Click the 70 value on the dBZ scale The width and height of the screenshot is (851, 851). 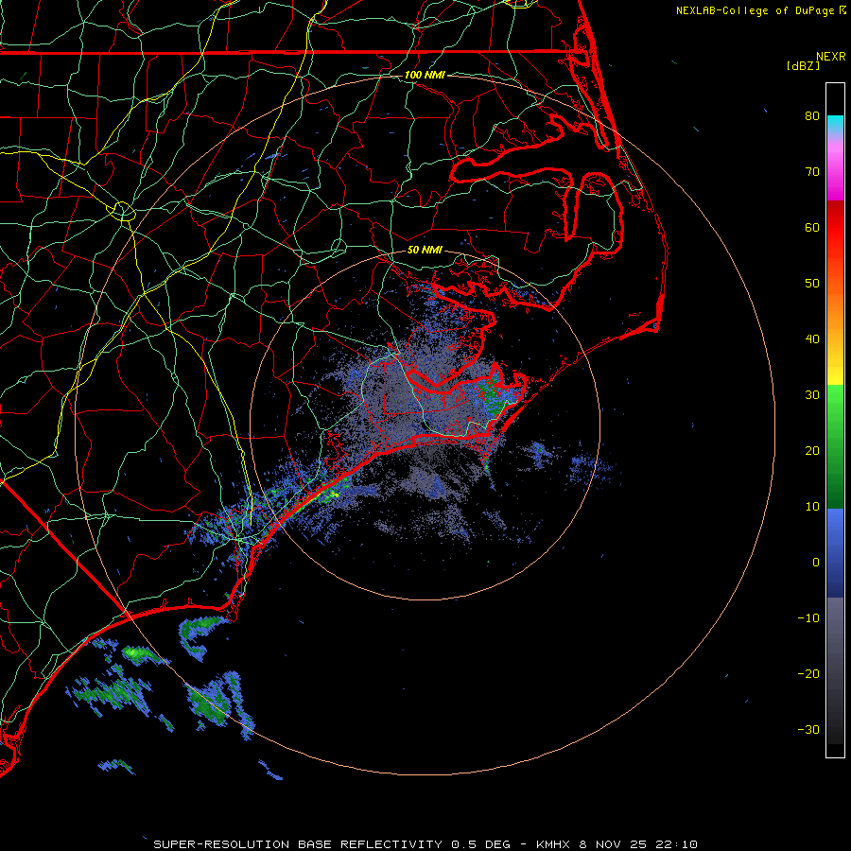click(812, 171)
